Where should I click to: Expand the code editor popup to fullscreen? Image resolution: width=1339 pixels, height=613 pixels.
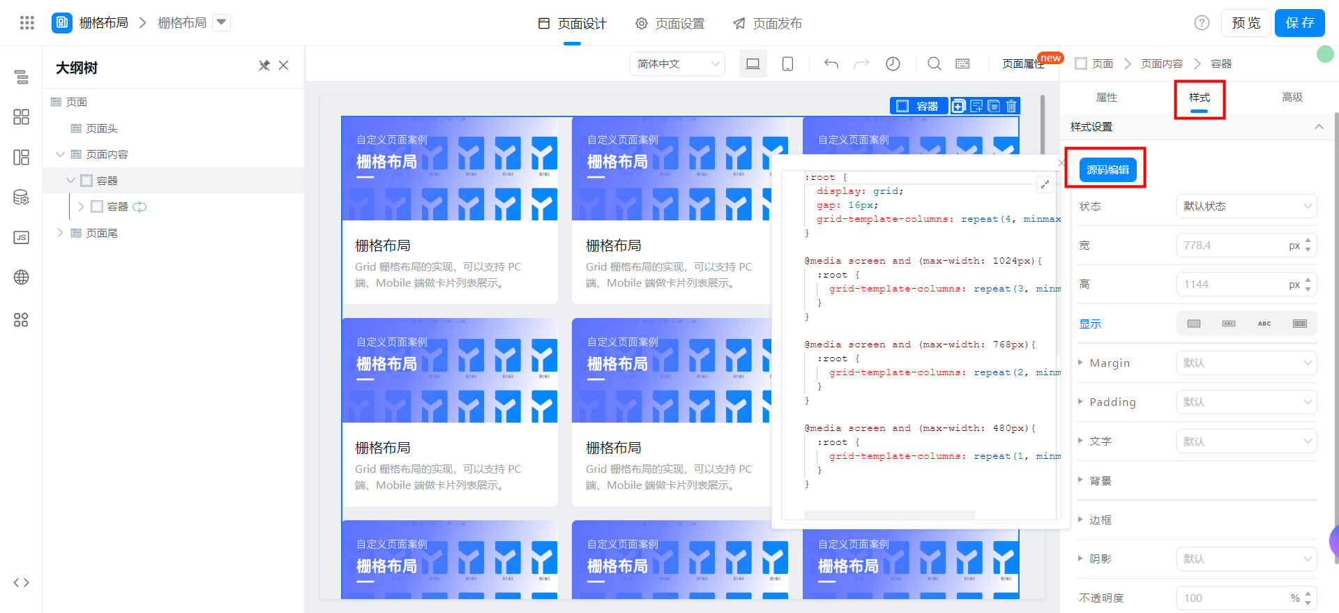click(x=1045, y=184)
